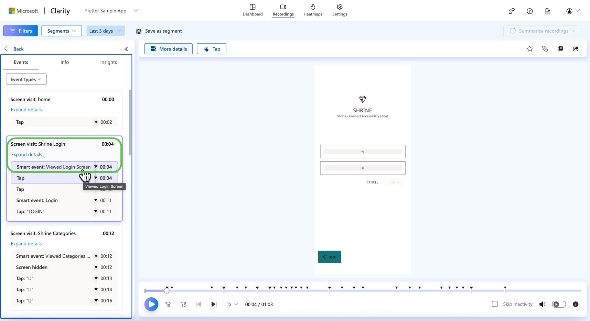Change the 1x playback speed

(x=232, y=304)
